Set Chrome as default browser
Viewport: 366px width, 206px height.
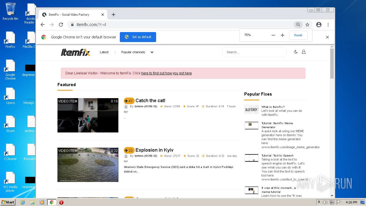[x=138, y=37]
